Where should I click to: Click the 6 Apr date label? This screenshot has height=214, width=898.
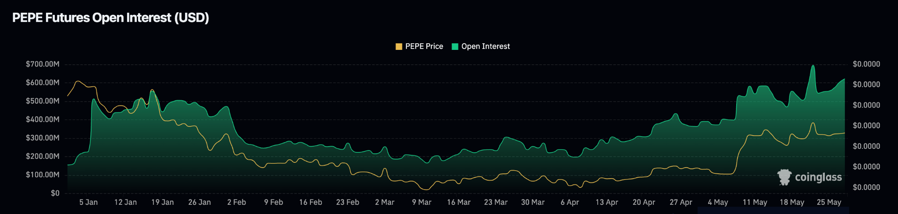point(570,202)
